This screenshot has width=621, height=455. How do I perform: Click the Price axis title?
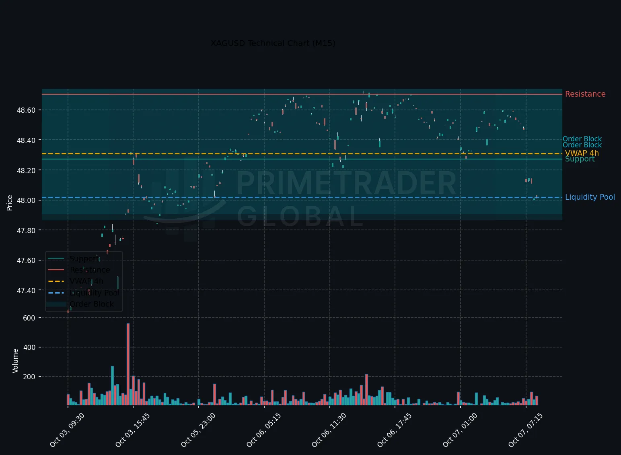(x=10, y=203)
